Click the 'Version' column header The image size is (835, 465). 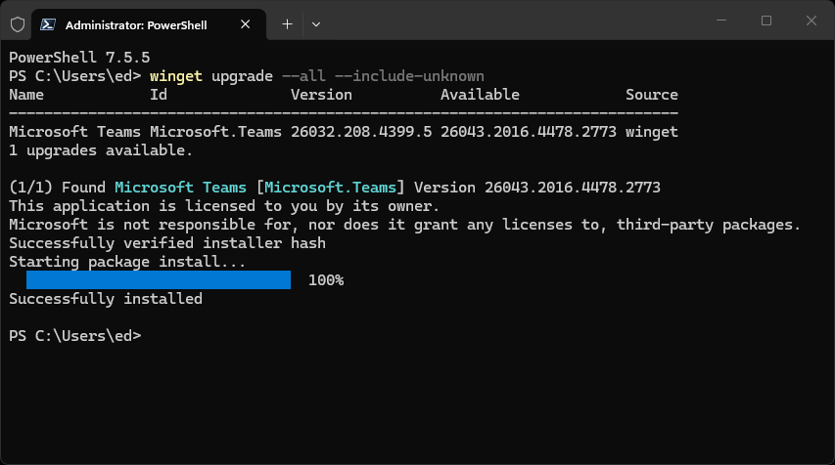321,95
